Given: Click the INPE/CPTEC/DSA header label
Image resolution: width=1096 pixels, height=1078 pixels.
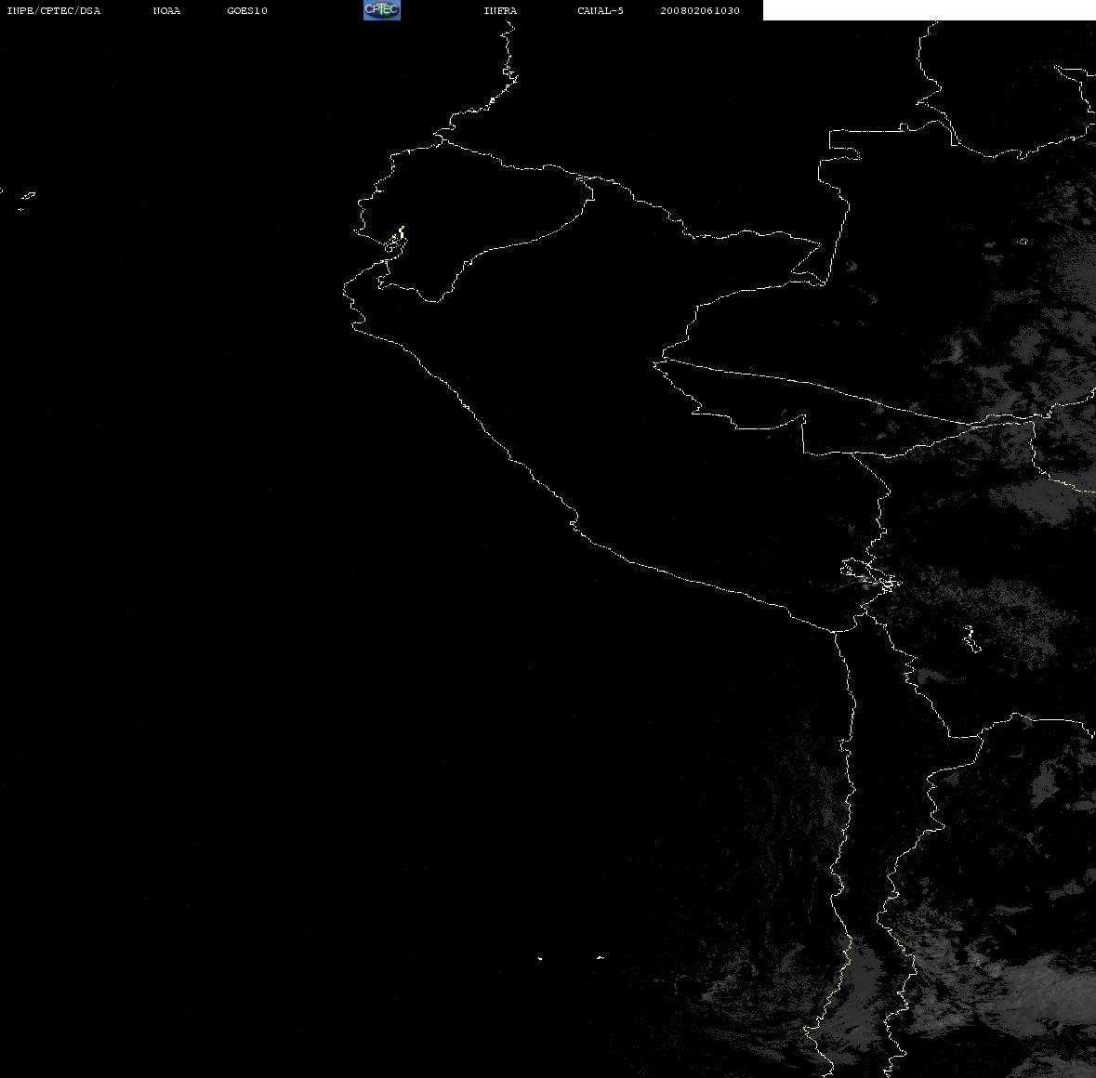Looking at the screenshot, I should click(x=53, y=10).
